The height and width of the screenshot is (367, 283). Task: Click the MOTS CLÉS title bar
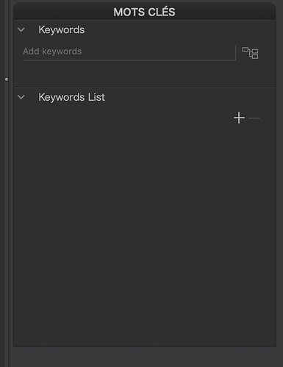click(145, 12)
